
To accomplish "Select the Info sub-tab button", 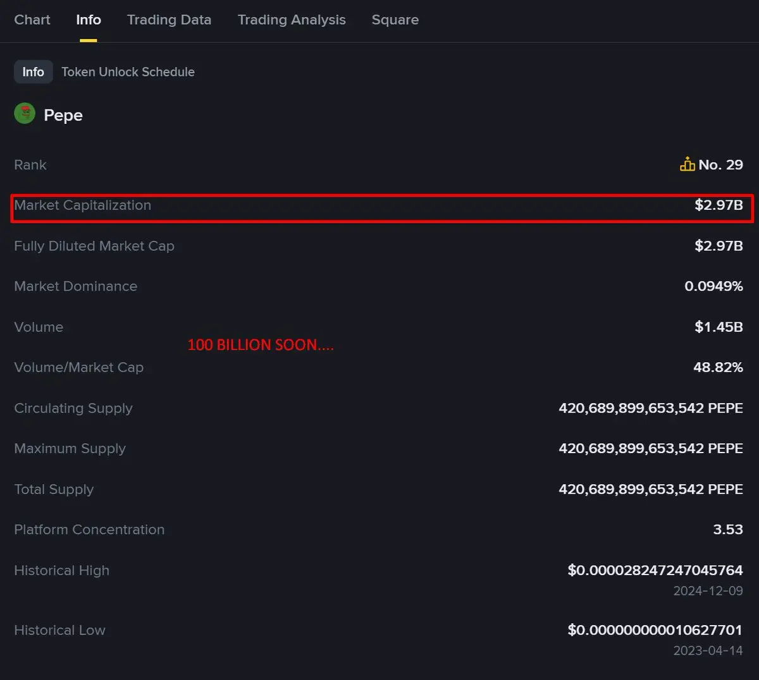I will click(x=34, y=72).
